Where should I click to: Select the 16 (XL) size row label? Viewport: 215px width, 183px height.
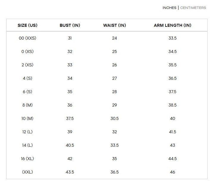[x=27, y=159]
